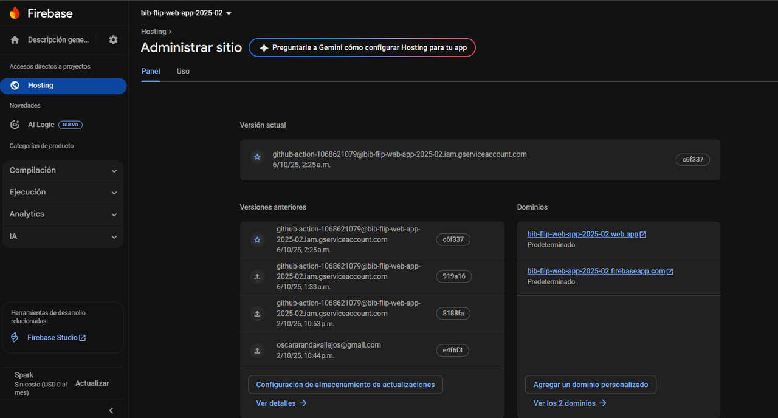Click Agregar un dominio personalizado
Image resolution: width=778 pixels, height=418 pixels.
point(591,385)
